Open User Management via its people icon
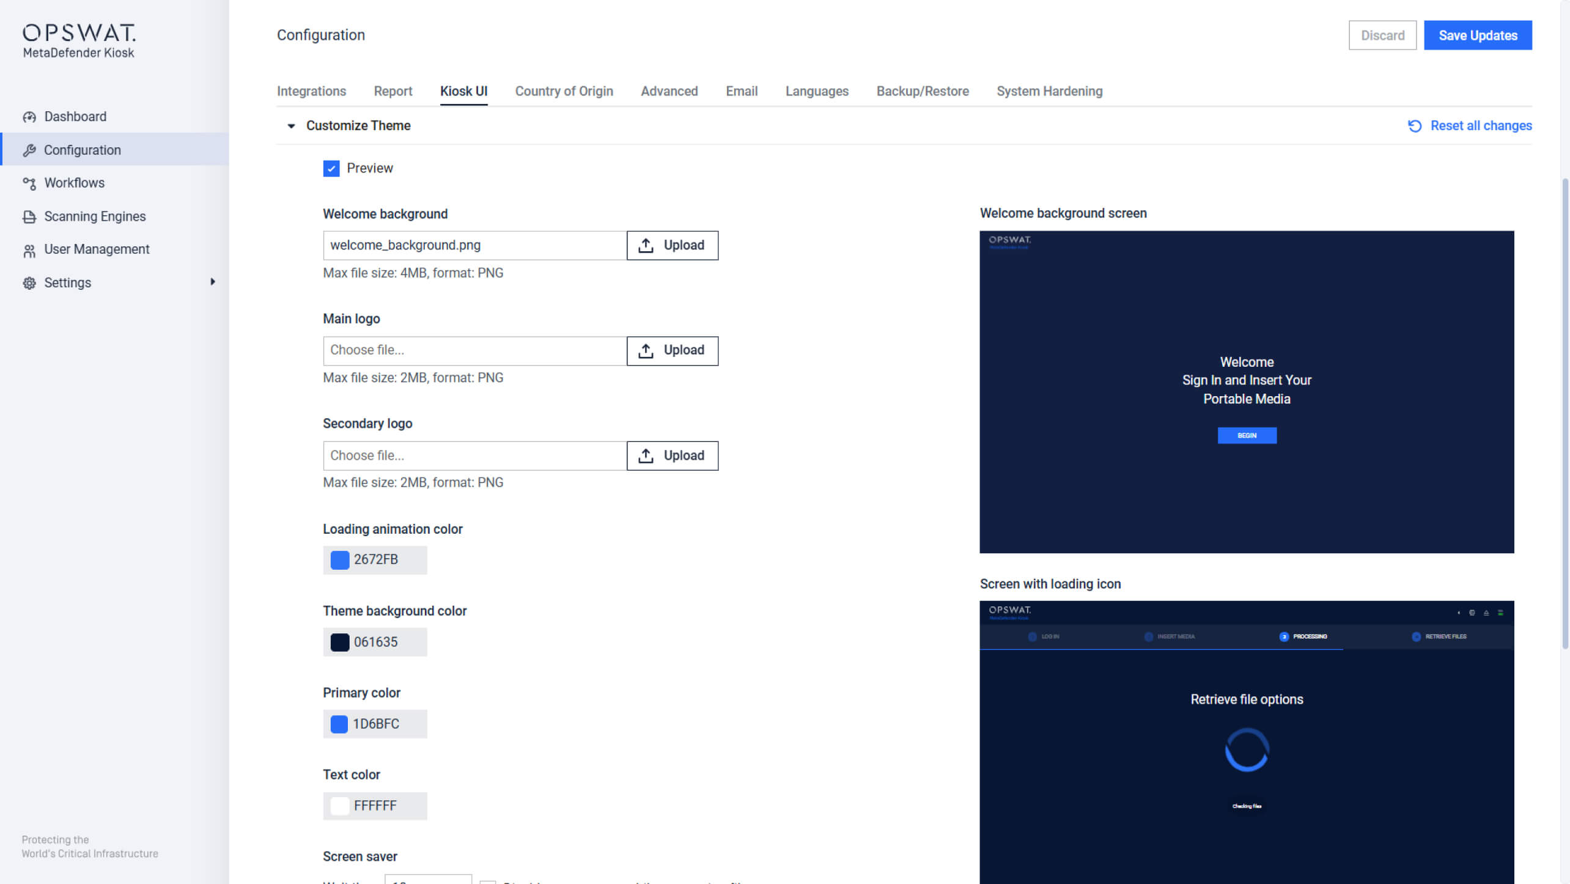Screen dimensions: 1570x884 29,249
